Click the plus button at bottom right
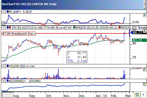Image resolution: width=147 pixels, height=98 pixels. (x=143, y=95)
